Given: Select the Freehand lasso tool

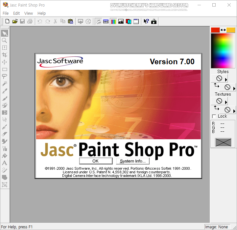Looking at the screenshot, I should 5,76.
